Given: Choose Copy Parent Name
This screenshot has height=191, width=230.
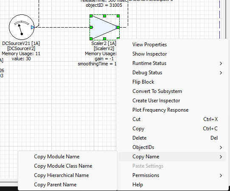Looking at the screenshot, I should tap(67, 185).
